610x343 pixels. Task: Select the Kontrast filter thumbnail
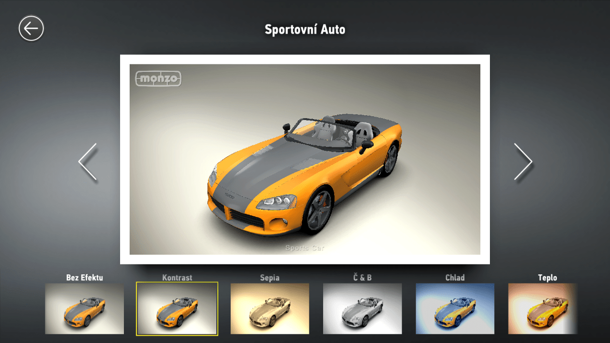click(177, 309)
